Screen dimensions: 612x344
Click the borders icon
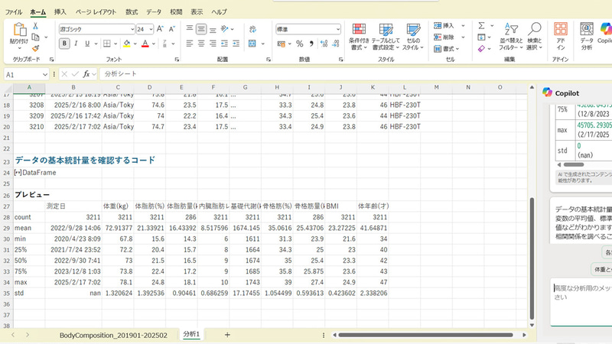click(x=106, y=44)
